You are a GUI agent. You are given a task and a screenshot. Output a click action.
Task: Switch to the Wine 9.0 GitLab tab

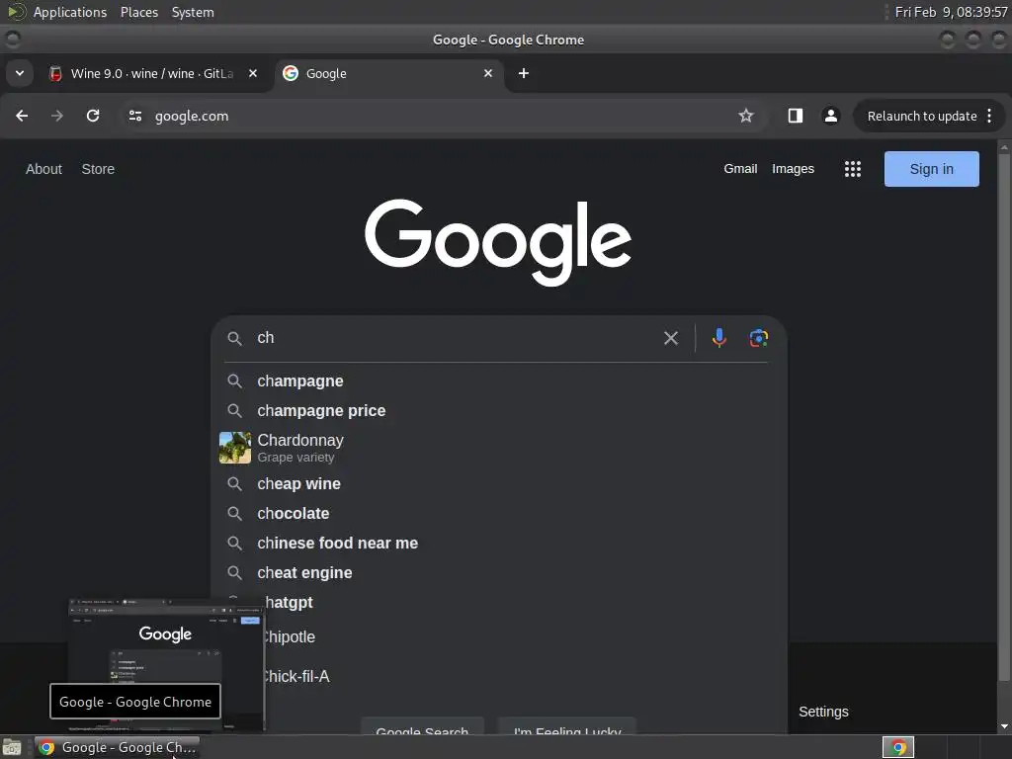152,73
